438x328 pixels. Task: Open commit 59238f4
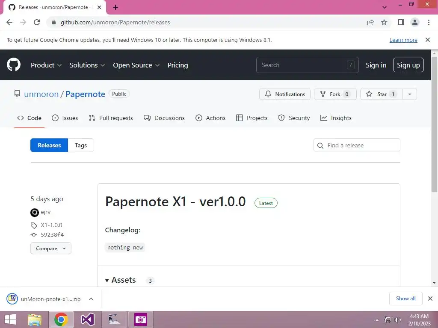52,235
